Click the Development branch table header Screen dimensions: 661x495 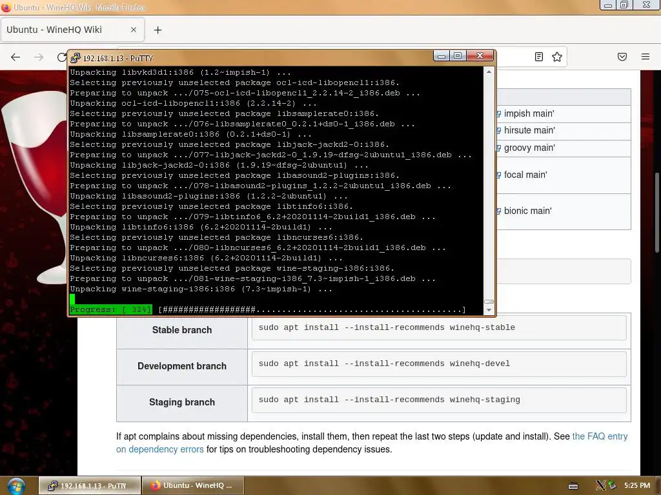(x=181, y=366)
